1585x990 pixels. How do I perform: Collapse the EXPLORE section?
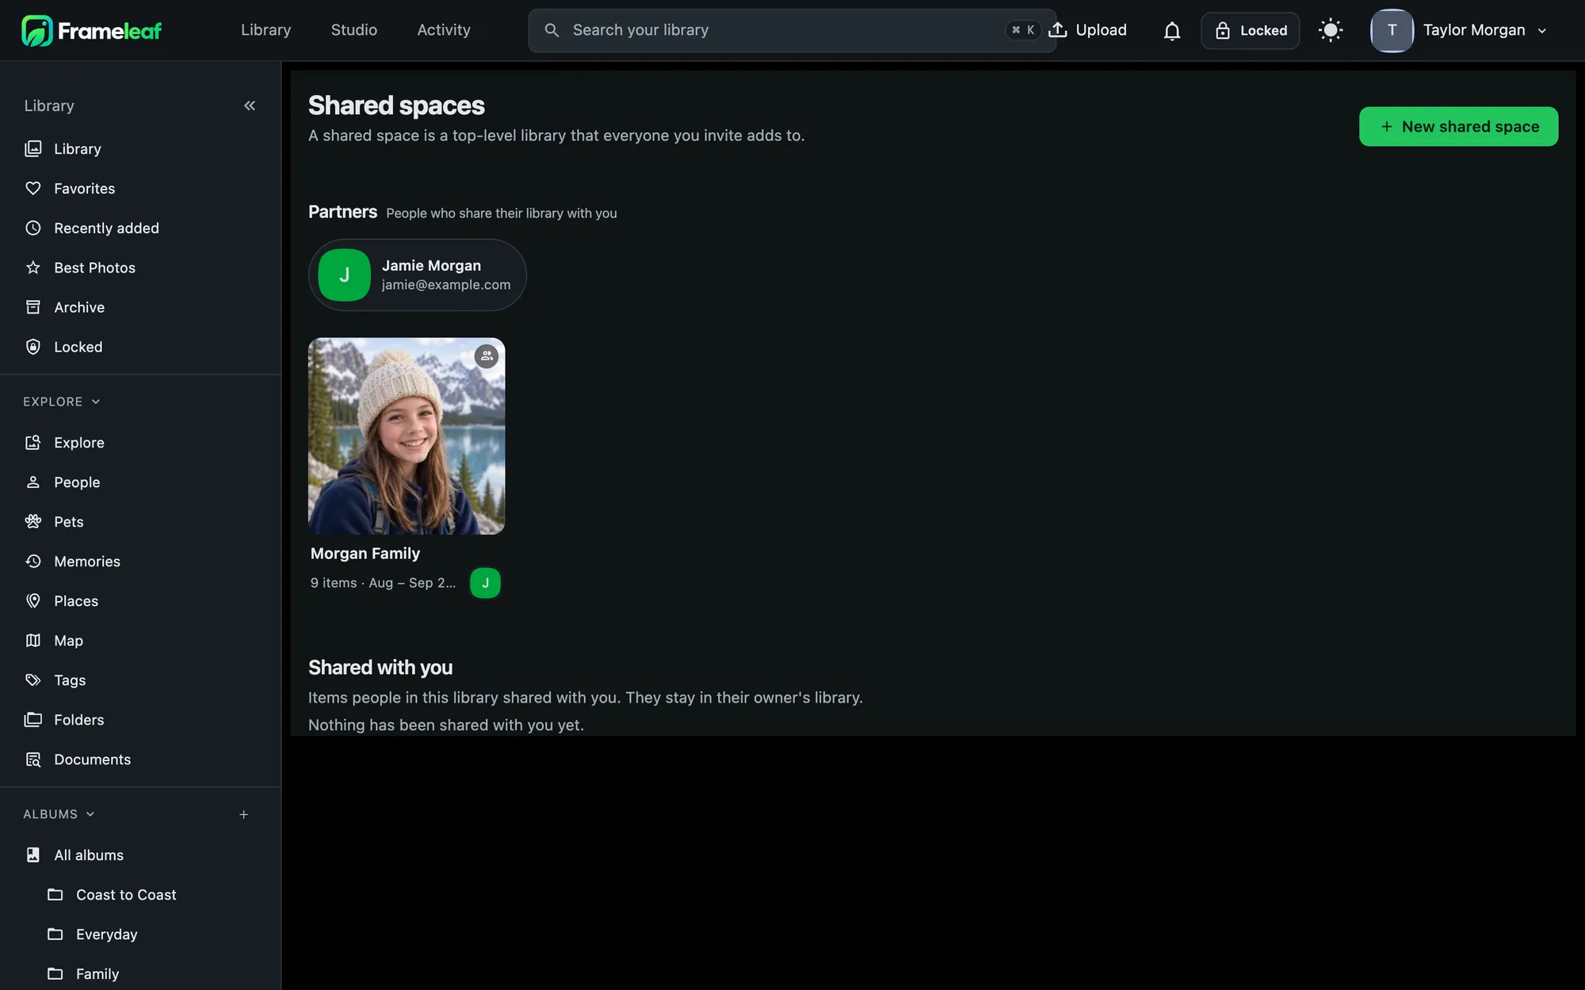click(62, 402)
